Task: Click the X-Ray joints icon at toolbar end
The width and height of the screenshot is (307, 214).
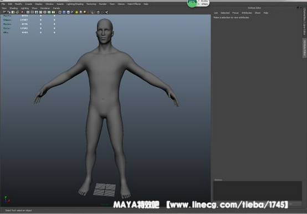Action: click(107, 12)
